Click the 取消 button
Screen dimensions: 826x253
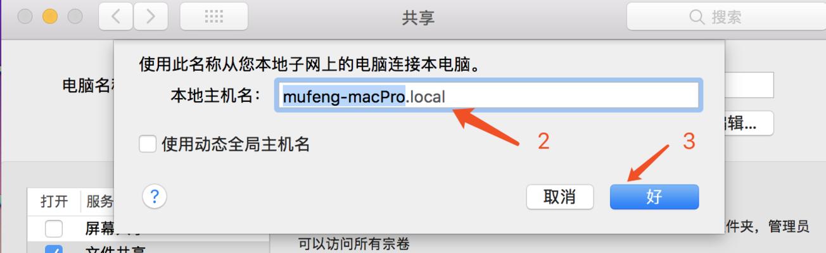pyautogui.click(x=560, y=197)
